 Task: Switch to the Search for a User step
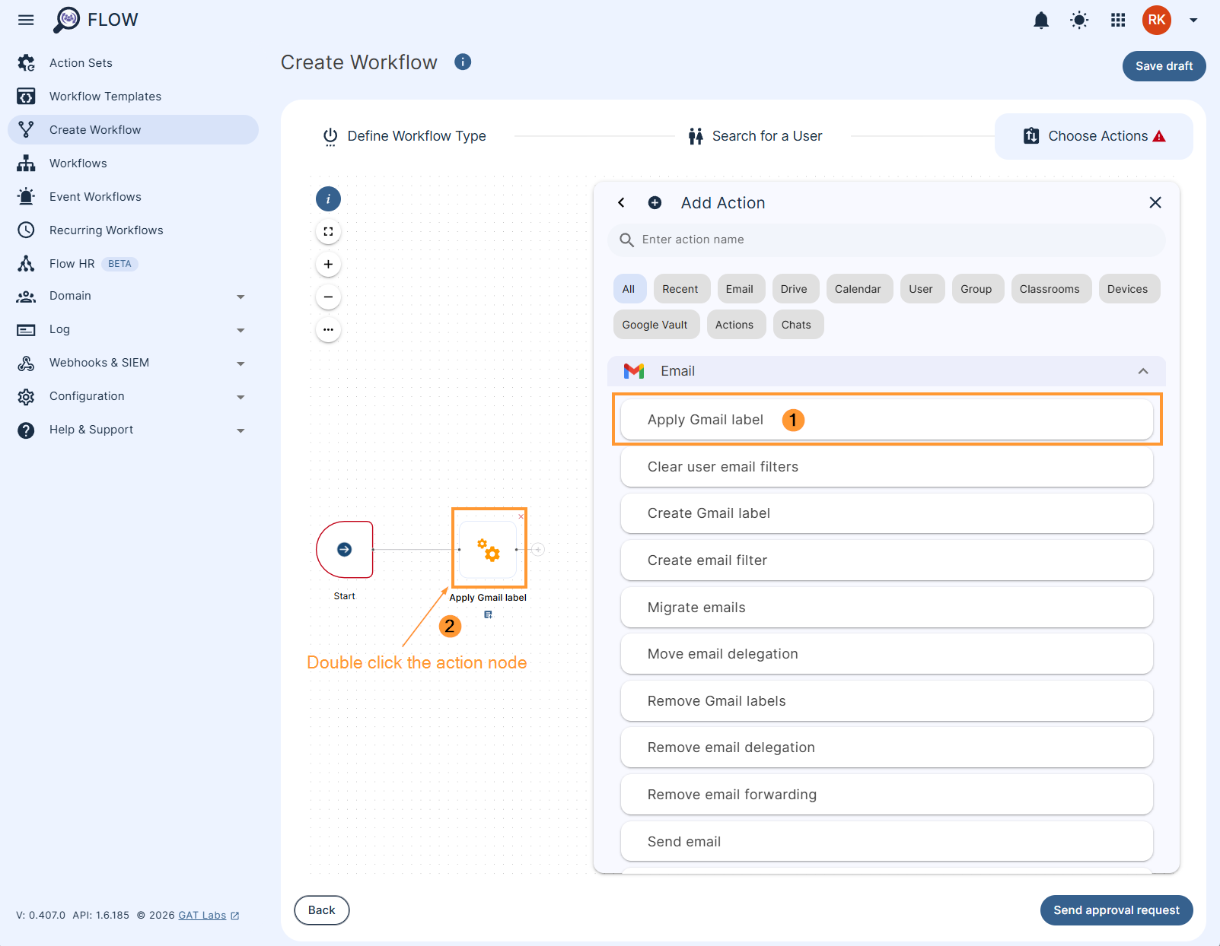point(754,135)
